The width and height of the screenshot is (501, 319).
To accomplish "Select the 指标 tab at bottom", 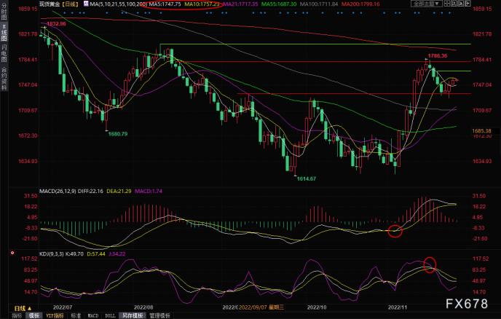I will (x=16, y=315).
